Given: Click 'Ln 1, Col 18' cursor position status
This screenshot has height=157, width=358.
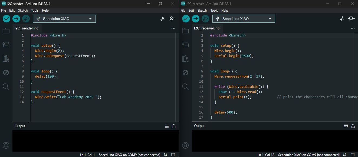Looking at the screenshot, I should (x=266, y=155).
